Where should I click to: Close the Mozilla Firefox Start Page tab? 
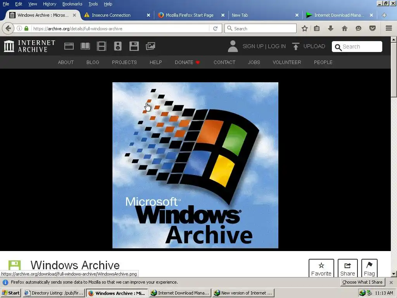click(223, 15)
